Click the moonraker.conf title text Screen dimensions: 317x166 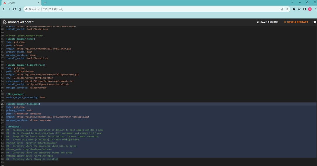point(21,22)
